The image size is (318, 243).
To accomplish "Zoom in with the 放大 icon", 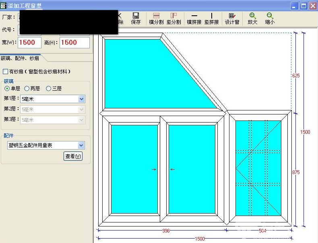I will pos(252,19).
